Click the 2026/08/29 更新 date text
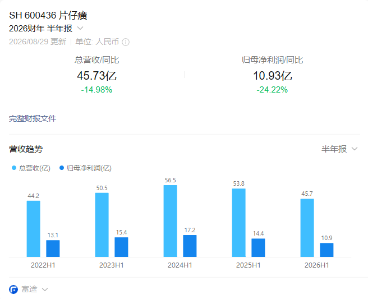 tap(38, 42)
